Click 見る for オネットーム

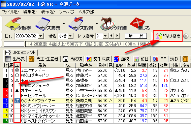[x=69, y=91]
